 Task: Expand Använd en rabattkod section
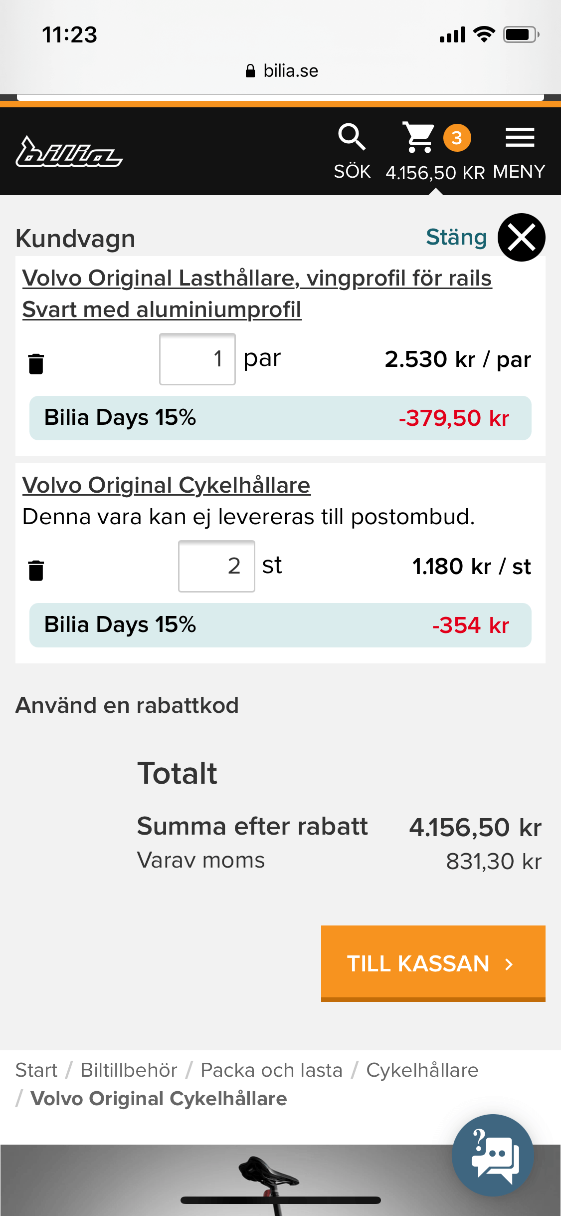(127, 705)
